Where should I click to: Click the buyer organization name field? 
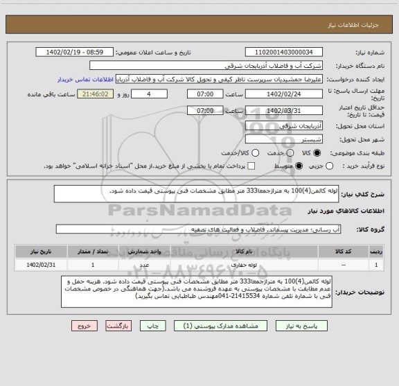(206, 66)
